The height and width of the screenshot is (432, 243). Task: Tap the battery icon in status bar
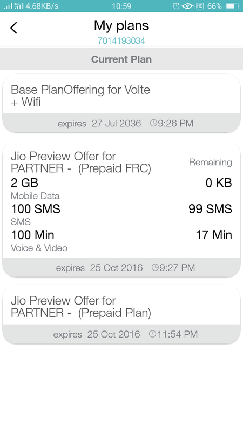coord(232,6)
